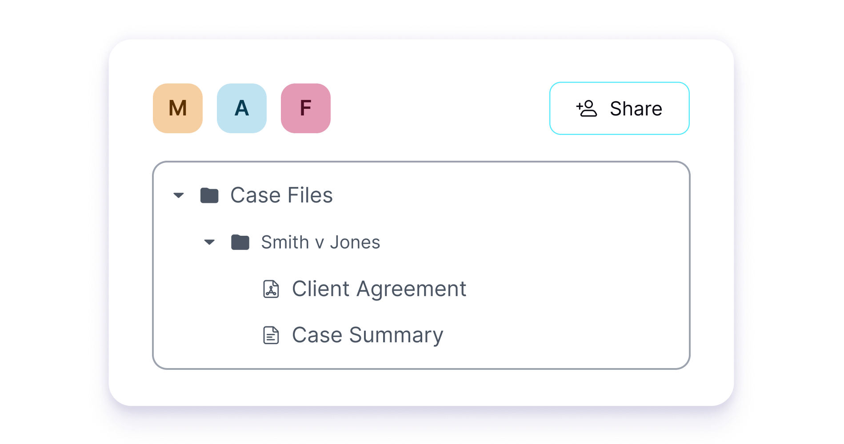Image resolution: width=844 pixels, height=444 pixels.
Task: Select the orange M user avatar
Action: tap(178, 108)
